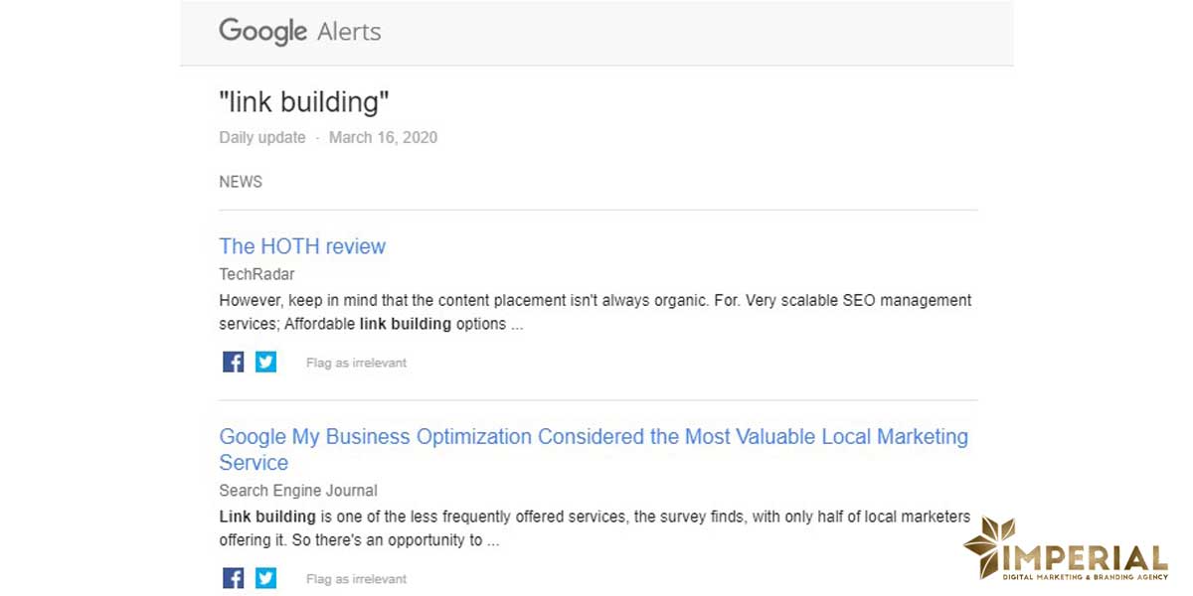Click the Daily update label
This screenshot has width=1193, height=596.
point(262,138)
